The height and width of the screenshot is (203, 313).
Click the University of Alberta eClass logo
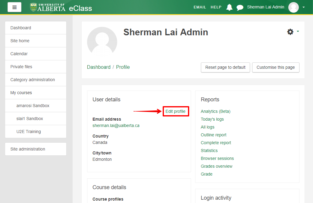point(61,7)
